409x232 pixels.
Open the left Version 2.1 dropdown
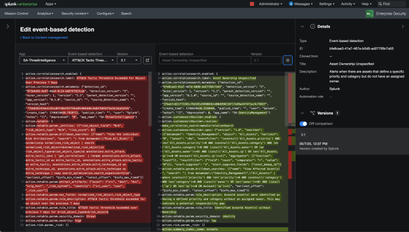click(x=129, y=60)
